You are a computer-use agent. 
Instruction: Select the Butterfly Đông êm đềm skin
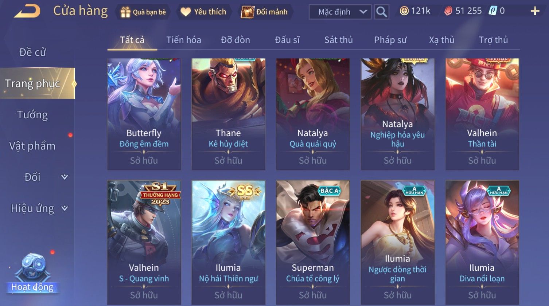pos(144,114)
